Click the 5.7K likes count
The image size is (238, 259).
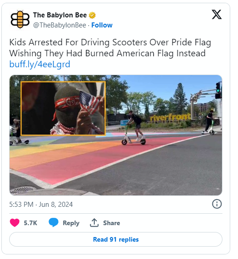pos(31,223)
